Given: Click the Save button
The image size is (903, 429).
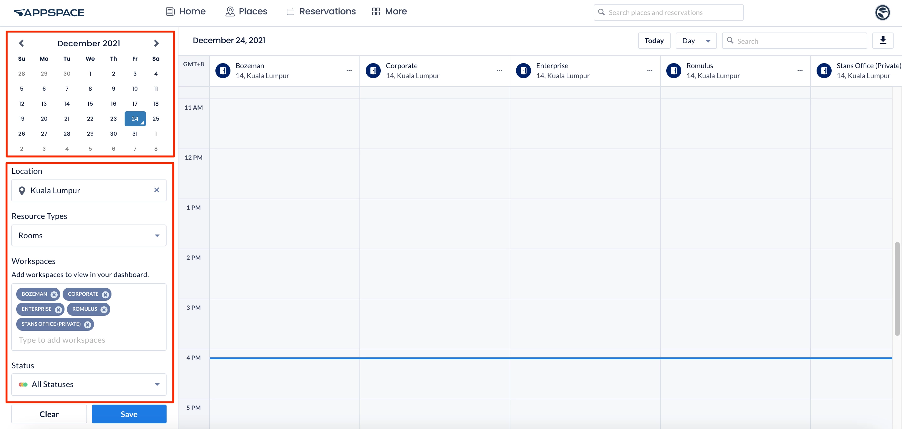Looking at the screenshot, I should 129,414.
